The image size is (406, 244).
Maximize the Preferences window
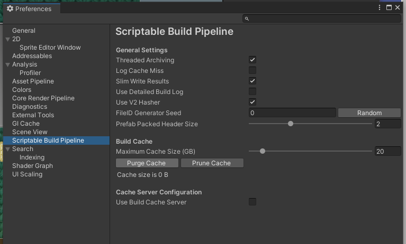tap(389, 8)
